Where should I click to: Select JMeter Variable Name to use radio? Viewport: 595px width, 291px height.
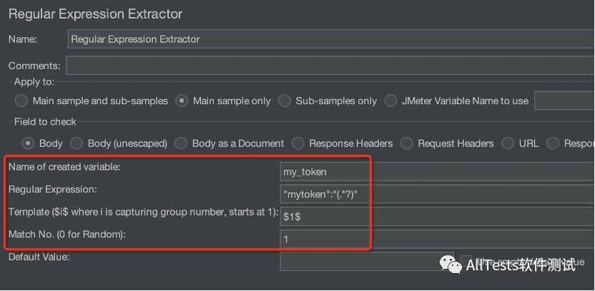[391, 101]
